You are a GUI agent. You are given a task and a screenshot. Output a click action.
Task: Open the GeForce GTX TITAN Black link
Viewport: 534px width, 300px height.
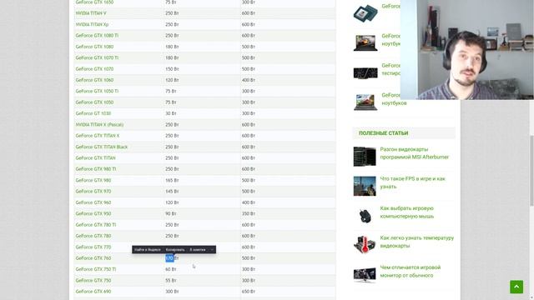[x=102, y=147]
